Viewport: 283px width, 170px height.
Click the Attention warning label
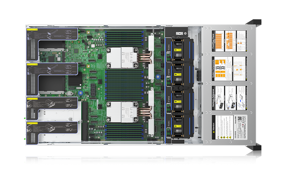coord(229,127)
